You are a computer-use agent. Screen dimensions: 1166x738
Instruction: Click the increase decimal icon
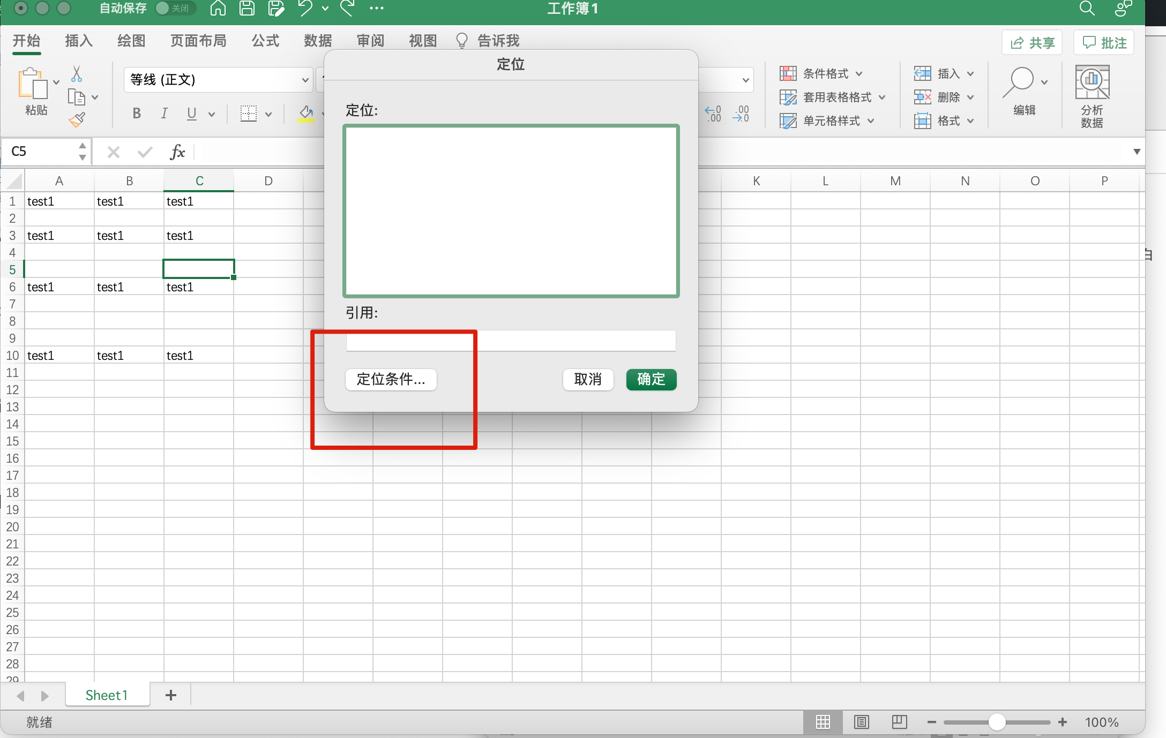pos(713,114)
